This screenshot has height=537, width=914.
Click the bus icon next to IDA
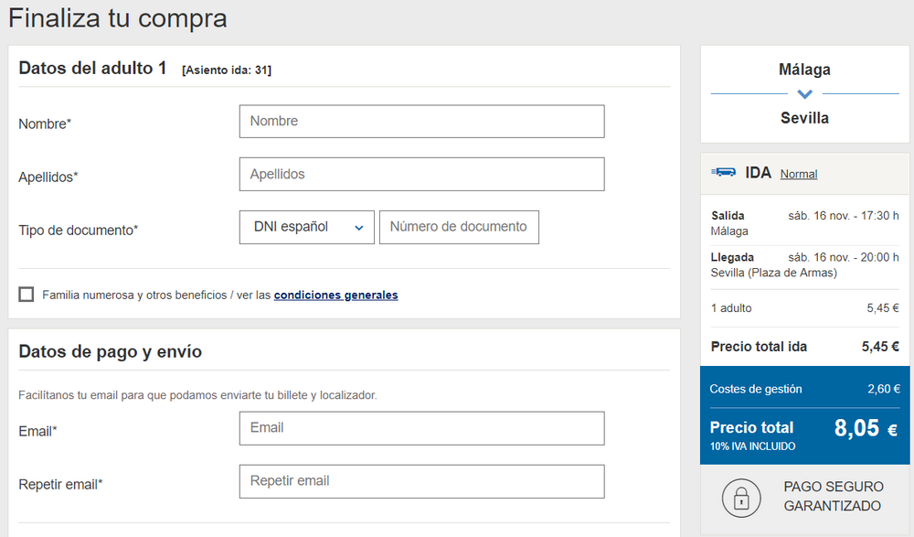click(724, 172)
